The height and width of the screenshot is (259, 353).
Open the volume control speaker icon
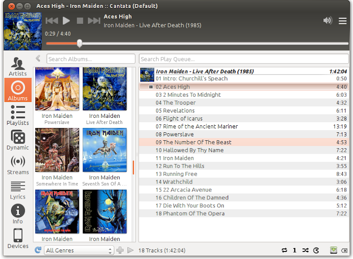pos(327,20)
